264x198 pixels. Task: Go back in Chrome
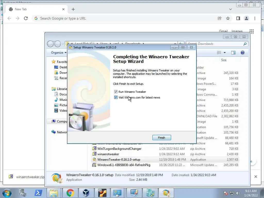[x=9, y=18]
